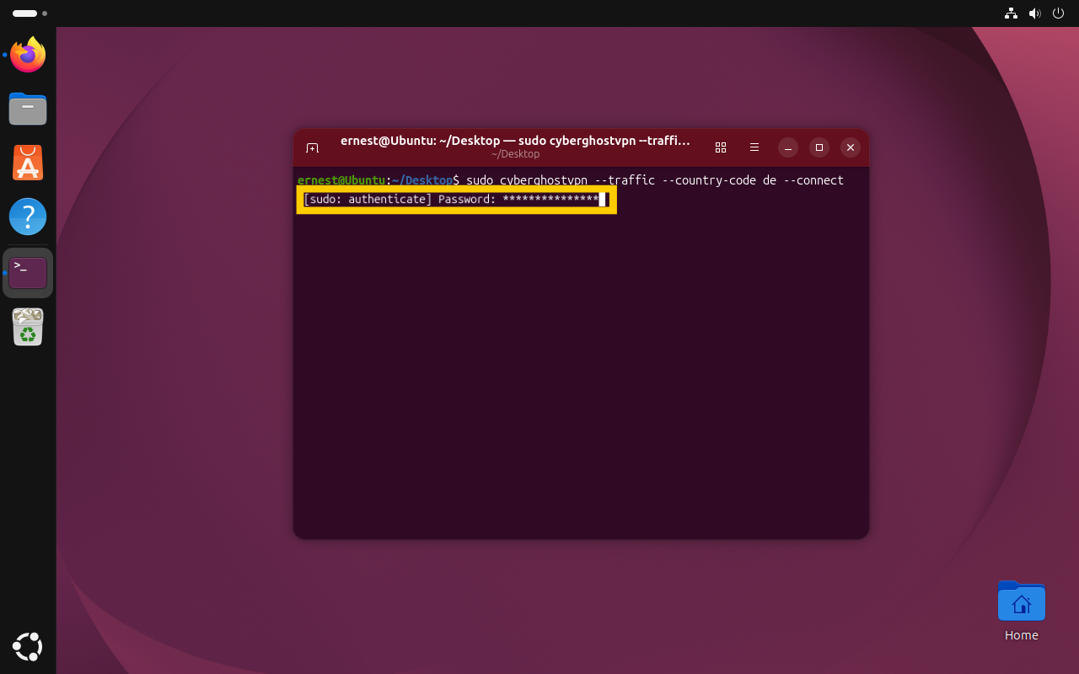The height and width of the screenshot is (674, 1079).
Task: Open the terminal hamburger menu
Action: pyautogui.click(x=754, y=147)
